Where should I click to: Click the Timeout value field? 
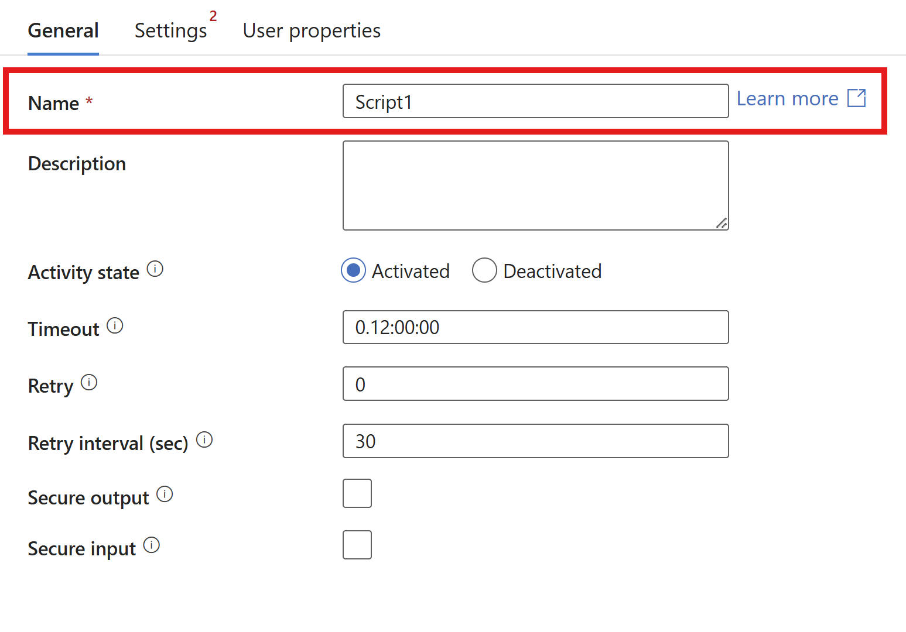(535, 327)
